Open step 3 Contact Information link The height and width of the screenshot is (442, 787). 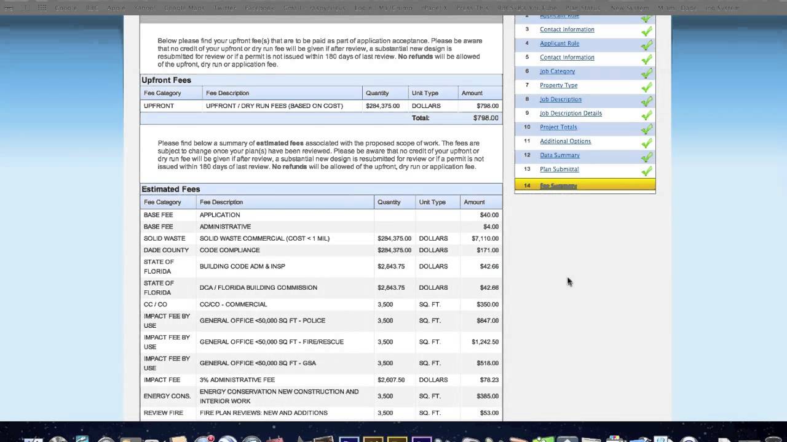point(567,29)
